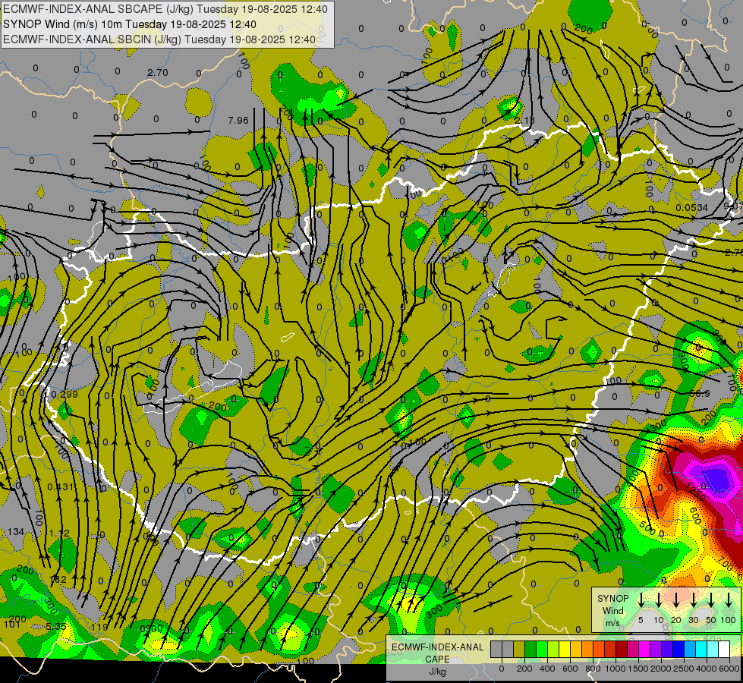Screen dimensions: 743x683
Task: Click the map value 119
Action: tap(99, 628)
